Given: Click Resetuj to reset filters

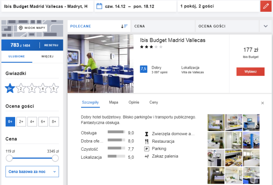Looking at the screenshot, I should (x=51, y=45).
